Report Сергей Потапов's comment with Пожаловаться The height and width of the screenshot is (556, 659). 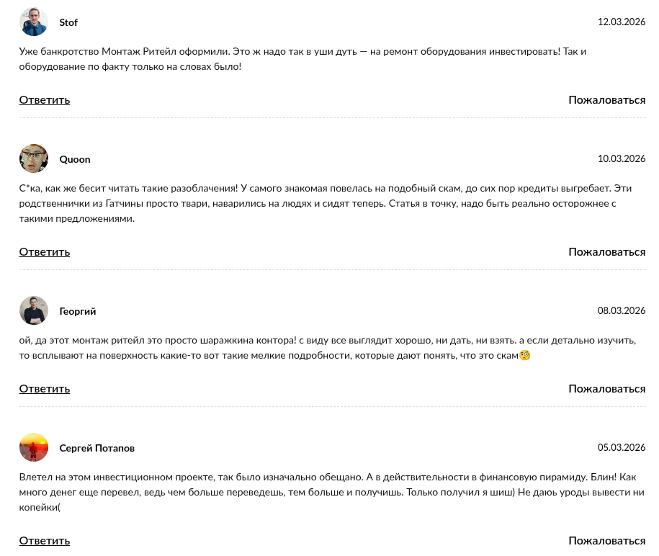point(606,541)
